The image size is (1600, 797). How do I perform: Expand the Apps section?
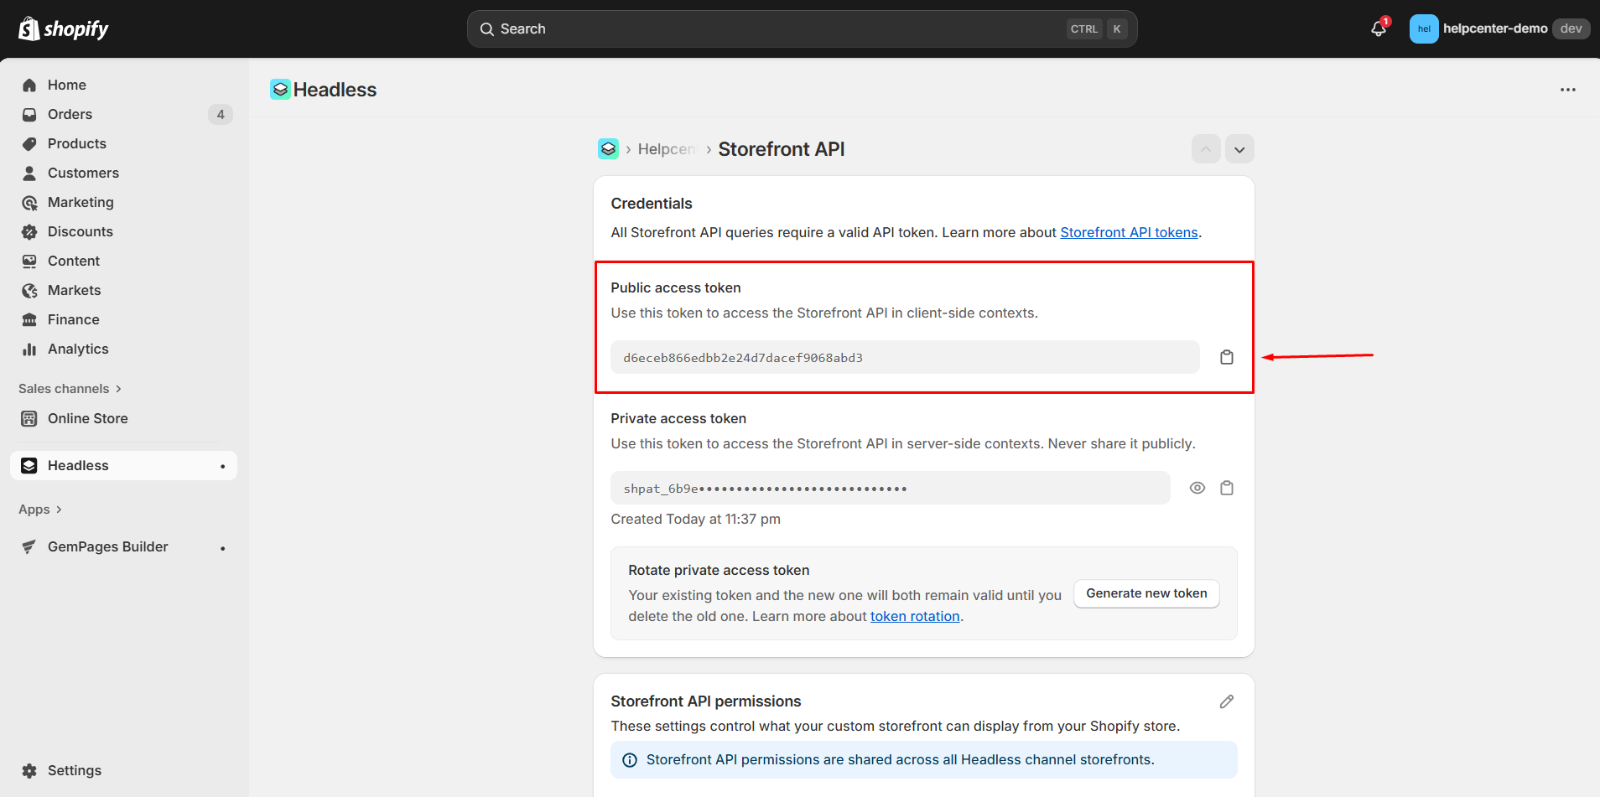point(40,510)
